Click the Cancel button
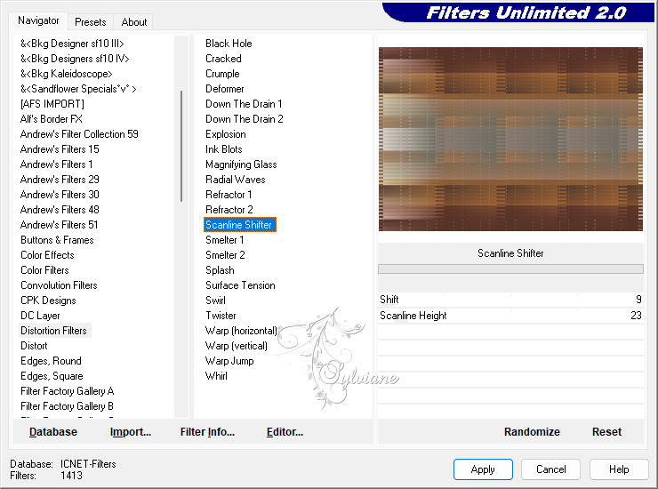Viewport: 658px width, 489px height. click(x=550, y=469)
